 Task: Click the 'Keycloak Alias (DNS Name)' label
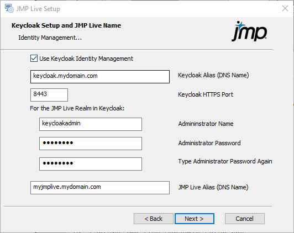pos(213,75)
